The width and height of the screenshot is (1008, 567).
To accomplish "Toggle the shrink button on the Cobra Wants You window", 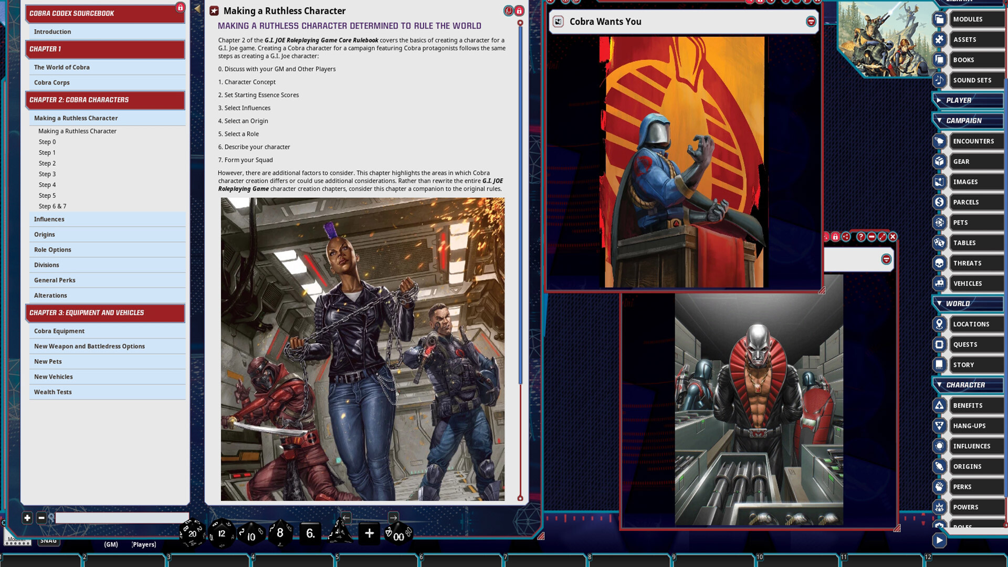I will 811,22.
